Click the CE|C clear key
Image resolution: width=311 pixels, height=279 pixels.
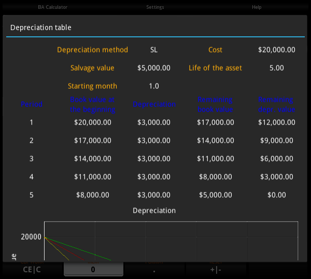tap(32, 270)
